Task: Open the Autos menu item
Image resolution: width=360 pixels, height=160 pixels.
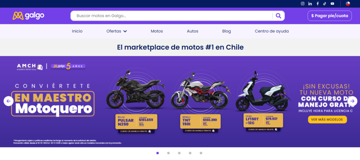Action: 192,32
